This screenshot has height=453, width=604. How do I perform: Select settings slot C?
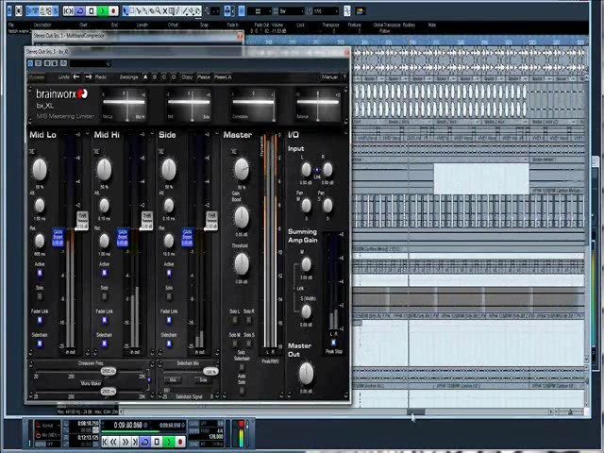pyautogui.click(x=164, y=77)
